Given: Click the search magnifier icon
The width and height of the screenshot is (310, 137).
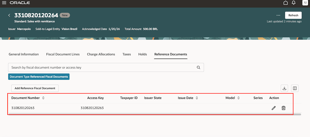Looking at the screenshot, I should 198,67.
